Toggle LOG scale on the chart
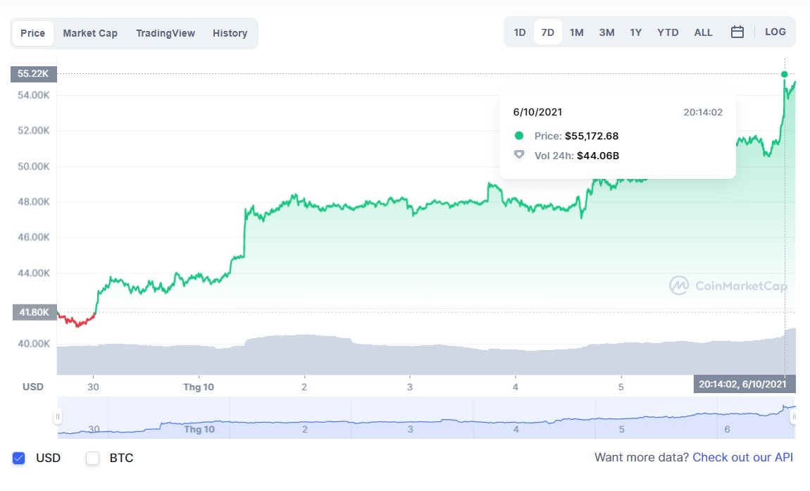The height and width of the screenshot is (491, 810). coord(775,32)
